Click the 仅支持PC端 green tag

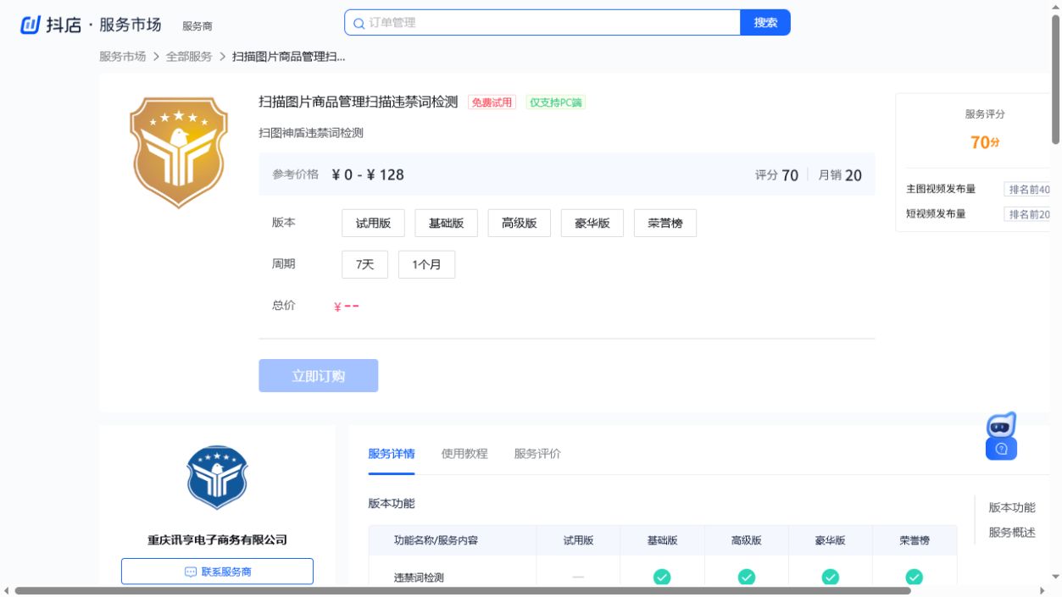click(555, 102)
